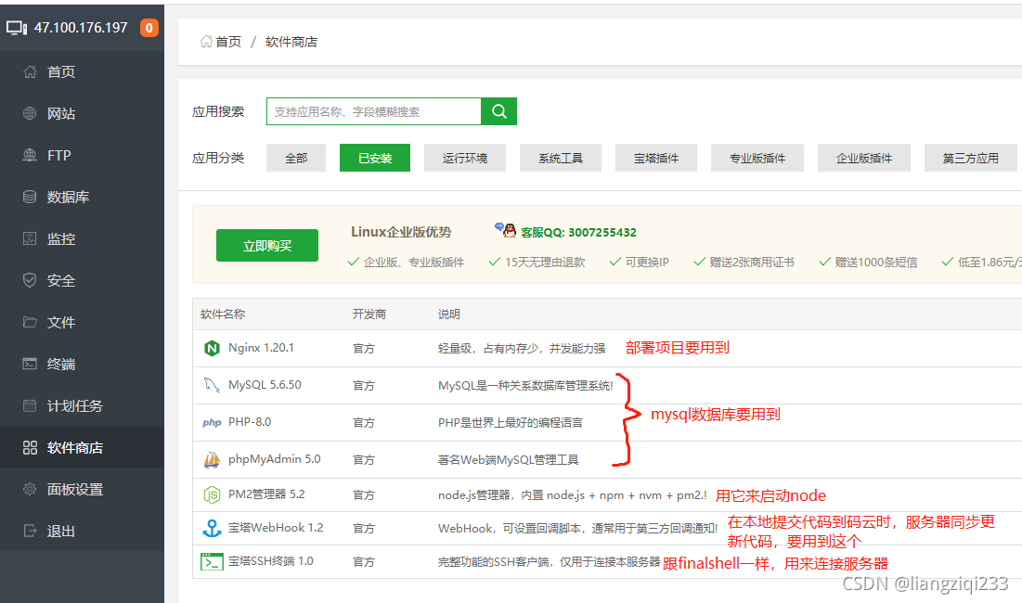This screenshot has width=1022, height=603.
Task: Click the 15天无理由退款 benefit text
Action: [x=545, y=262]
